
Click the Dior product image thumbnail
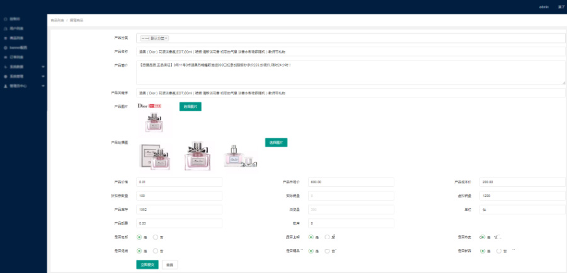(x=154, y=121)
